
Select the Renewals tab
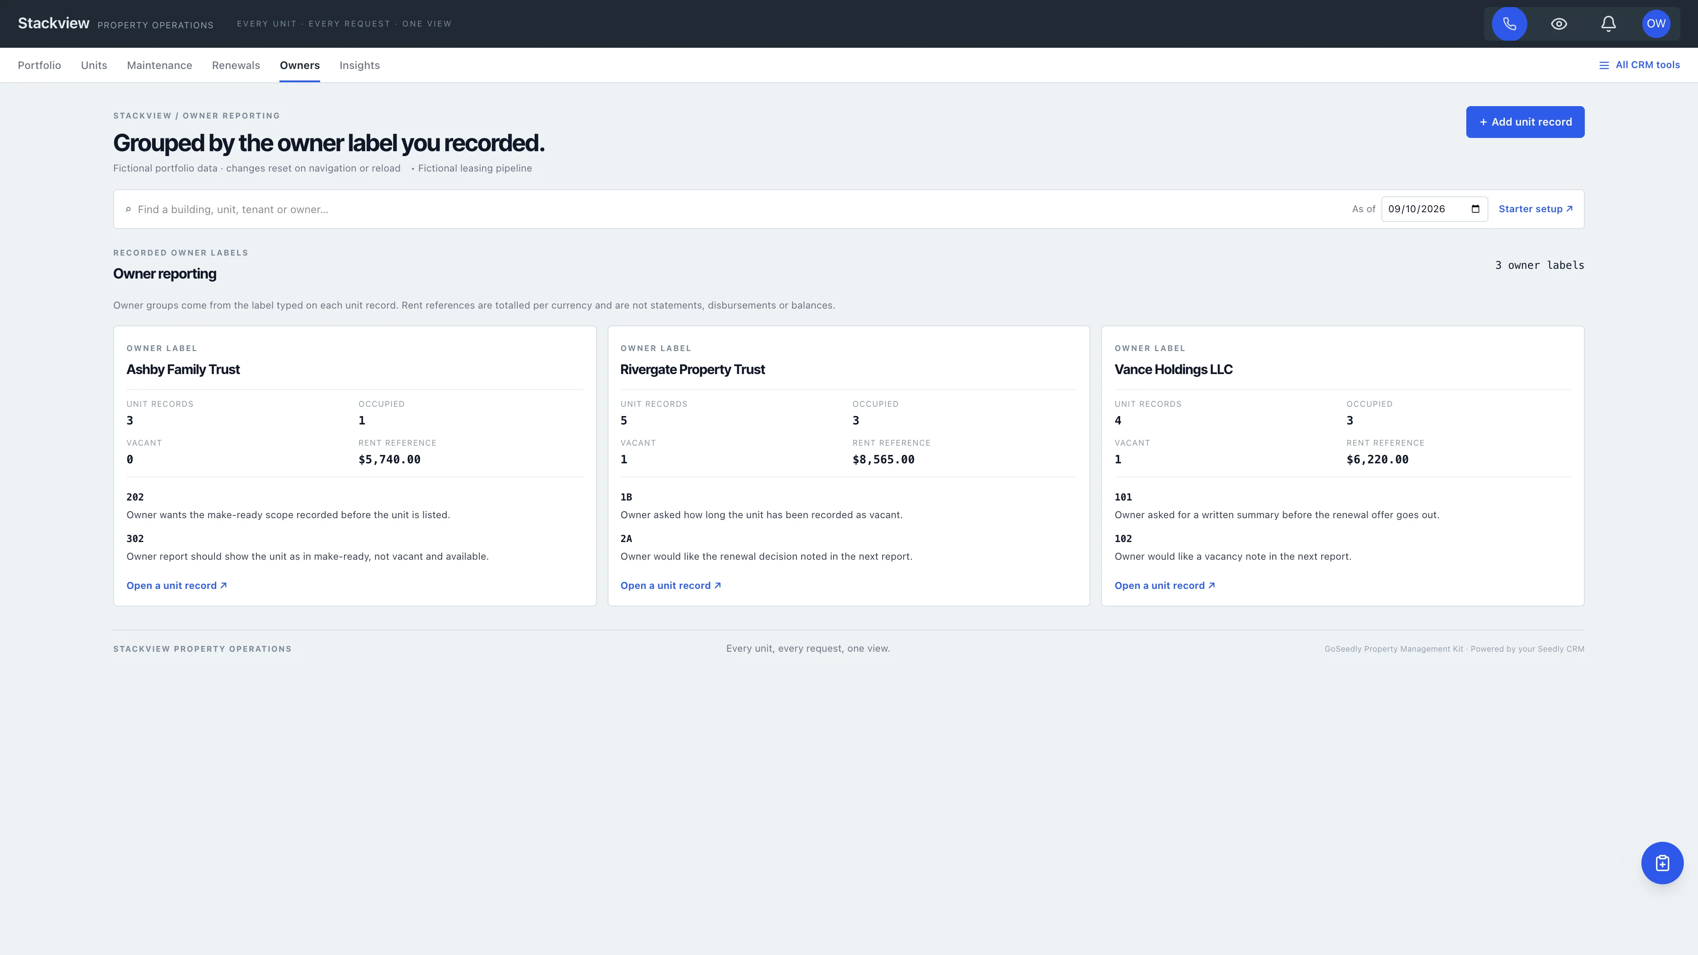click(x=236, y=65)
